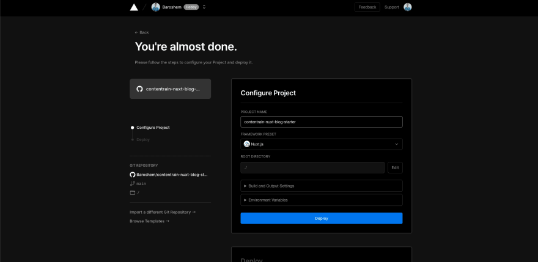Click the Vercel triangle logo
The width and height of the screenshot is (538, 262).
pos(134,7)
